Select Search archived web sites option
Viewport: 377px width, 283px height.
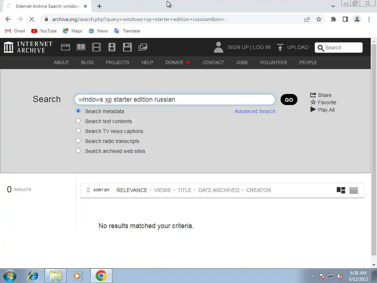pyautogui.click(x=78, y=151)
